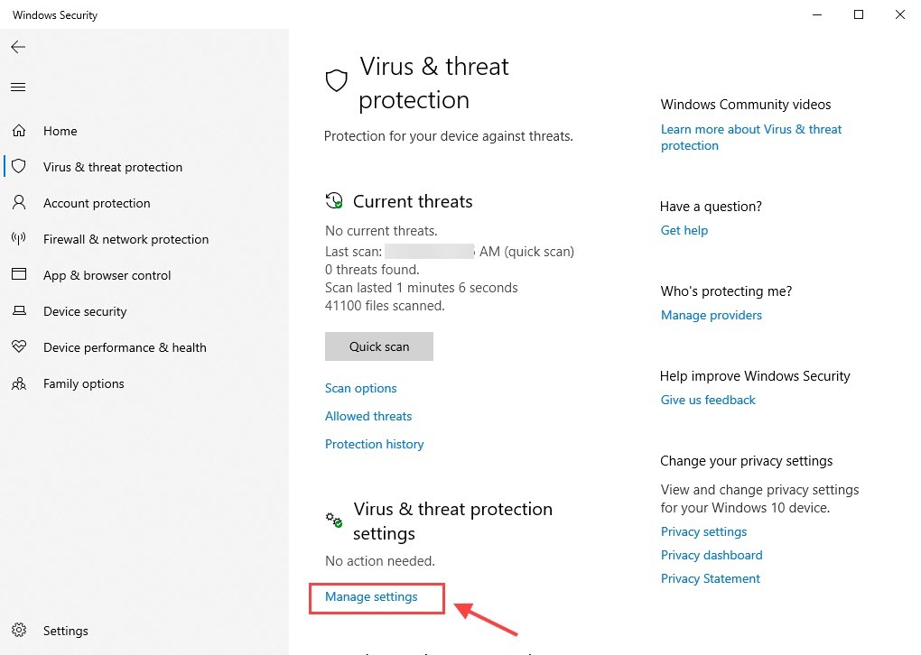921x655 pixels.
Task: Click the Account protection person icon
Action: [18, 203]
